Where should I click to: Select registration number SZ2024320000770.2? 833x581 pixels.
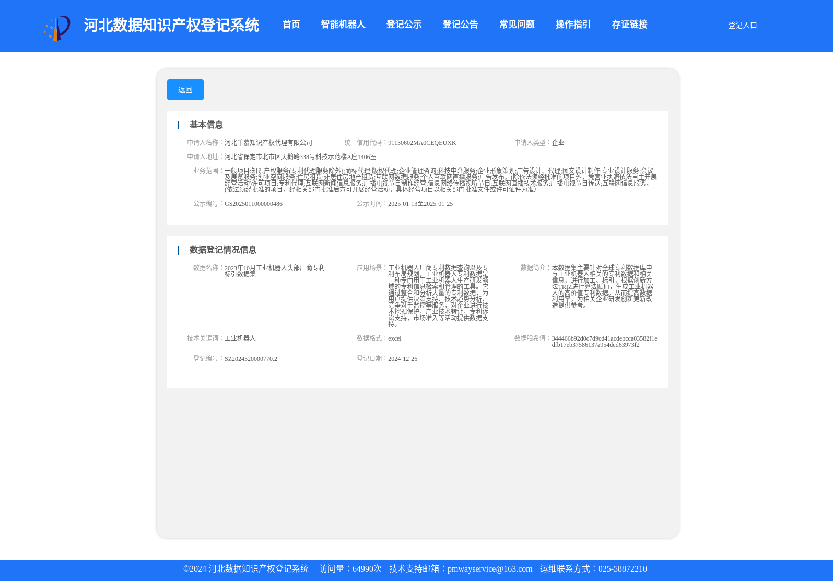tap(251, 359)
